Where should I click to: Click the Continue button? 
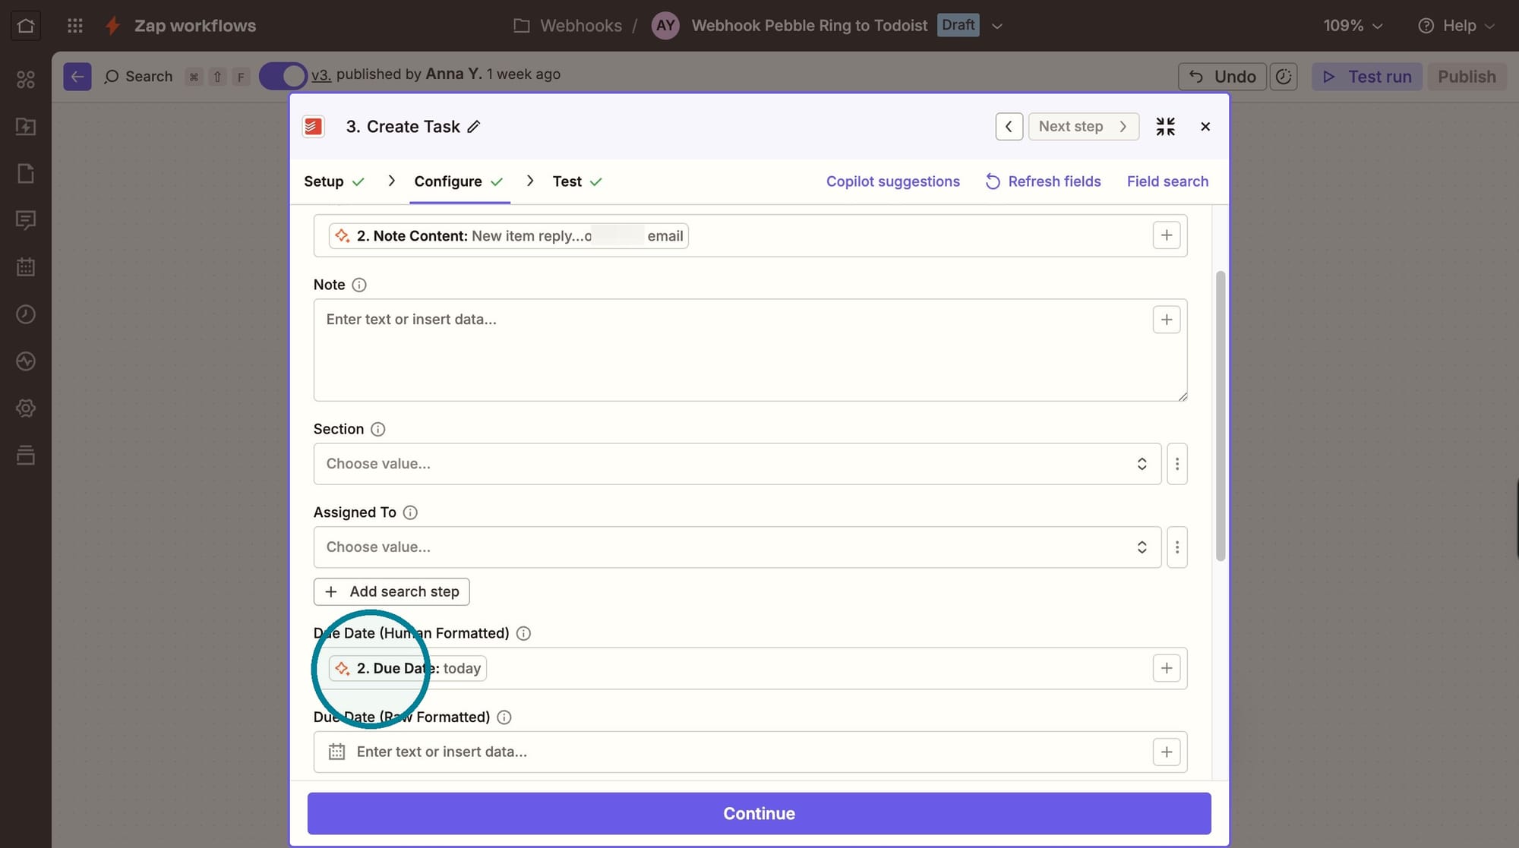point(759,813)
